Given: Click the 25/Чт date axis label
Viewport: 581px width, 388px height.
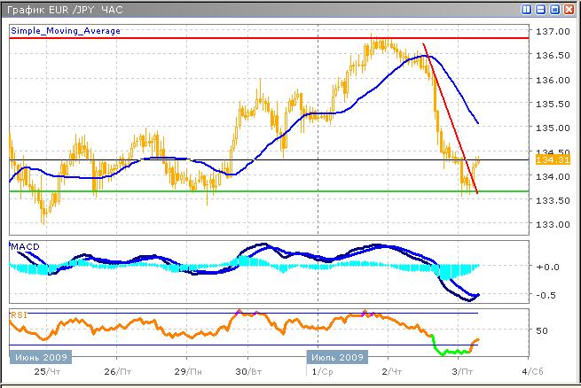Looking at the screenshot, I should (38, 370).
